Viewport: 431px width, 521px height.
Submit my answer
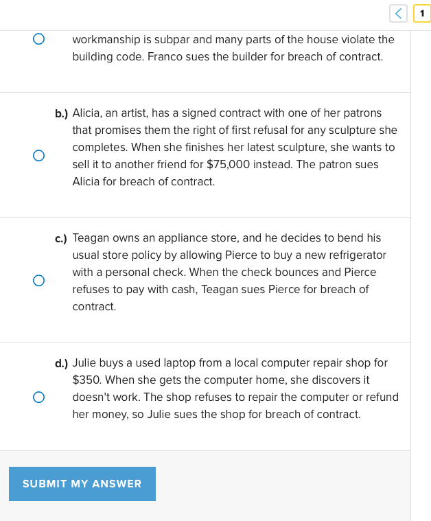tap(82, 484)
